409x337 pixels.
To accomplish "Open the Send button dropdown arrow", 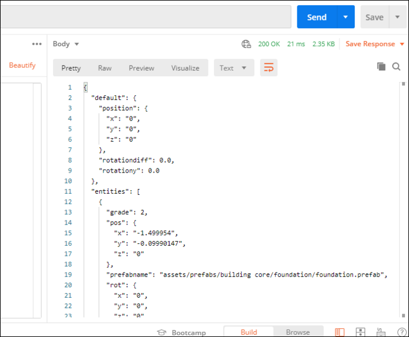I will (345, 18).
